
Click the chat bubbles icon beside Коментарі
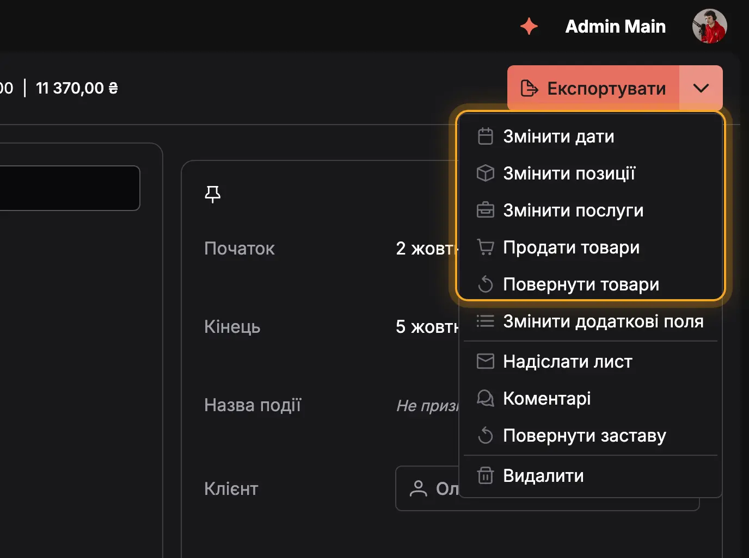pos(485,398)
